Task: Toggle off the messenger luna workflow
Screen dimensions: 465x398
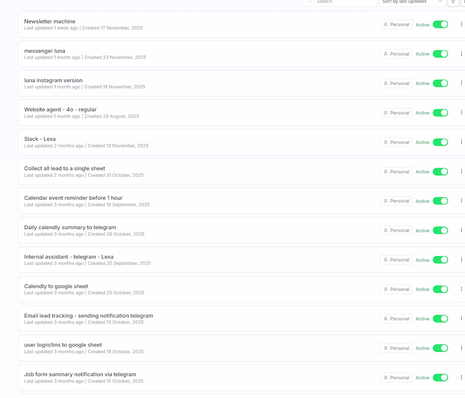Action: coord(440,54)
